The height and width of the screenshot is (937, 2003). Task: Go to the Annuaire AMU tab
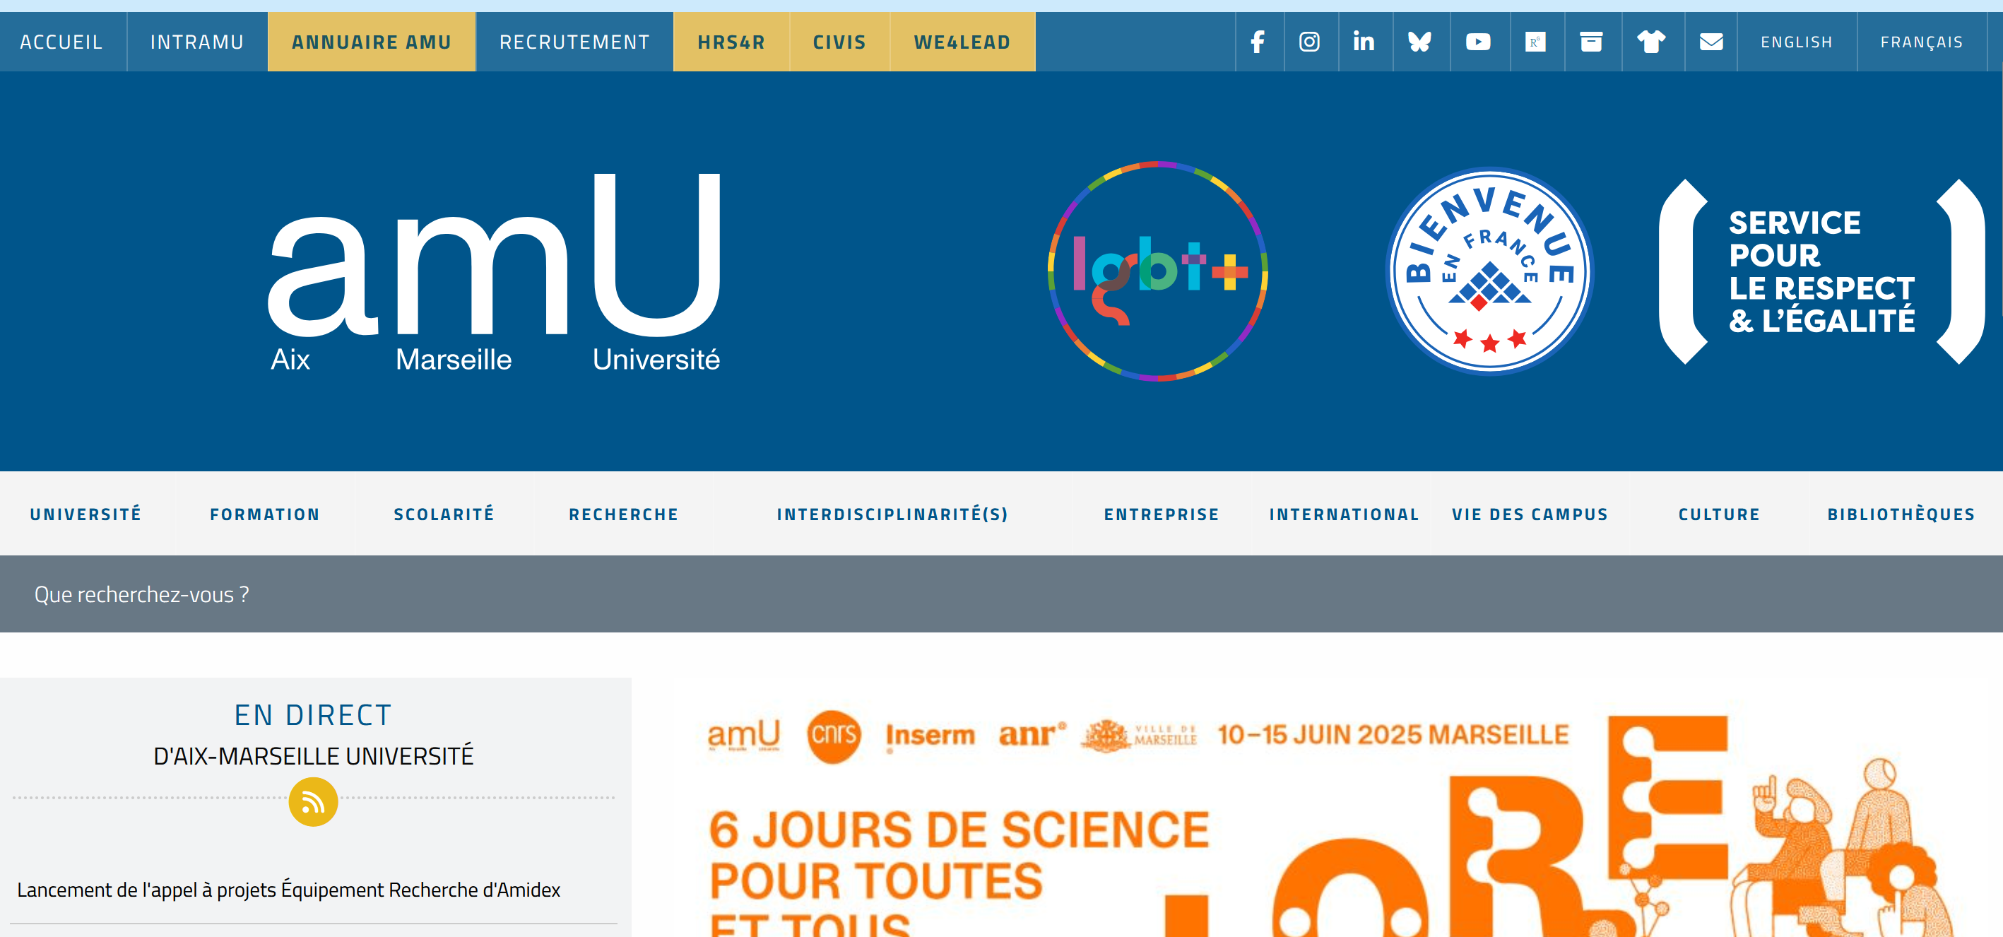click(x=372, y=42)
